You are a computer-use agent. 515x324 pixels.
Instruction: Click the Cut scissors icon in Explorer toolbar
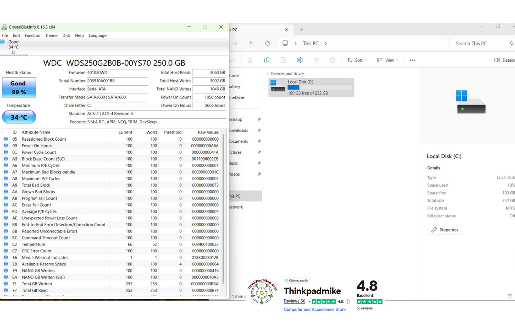250,60
